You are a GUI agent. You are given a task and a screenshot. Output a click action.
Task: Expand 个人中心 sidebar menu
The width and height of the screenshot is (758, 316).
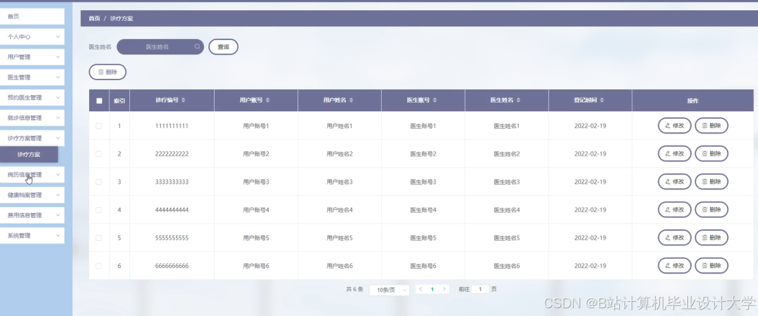point(32,37)
